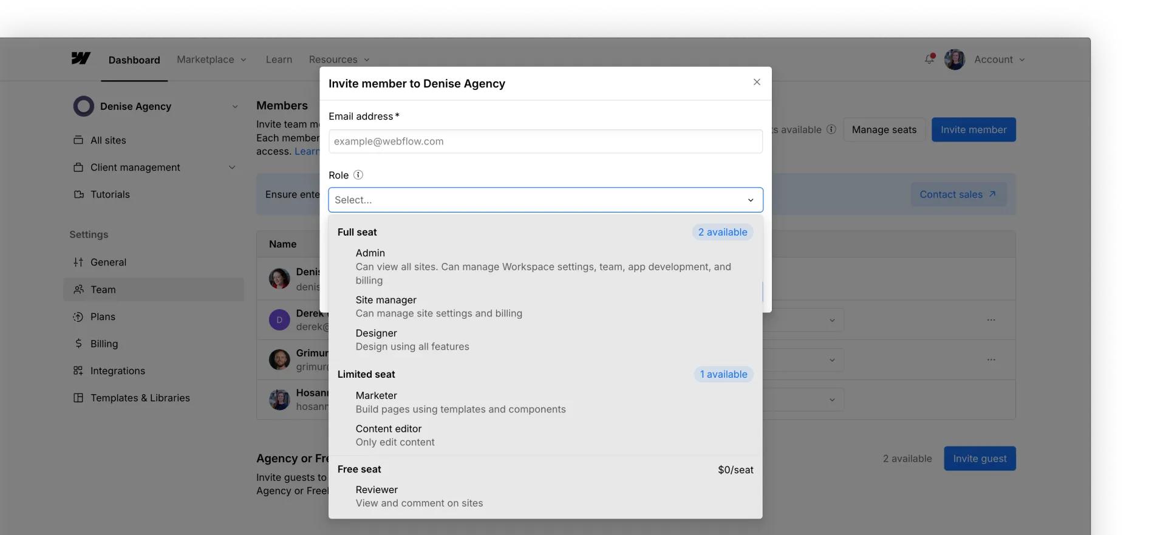
Task: Select the Designer role option
Action: click(545, 340)
